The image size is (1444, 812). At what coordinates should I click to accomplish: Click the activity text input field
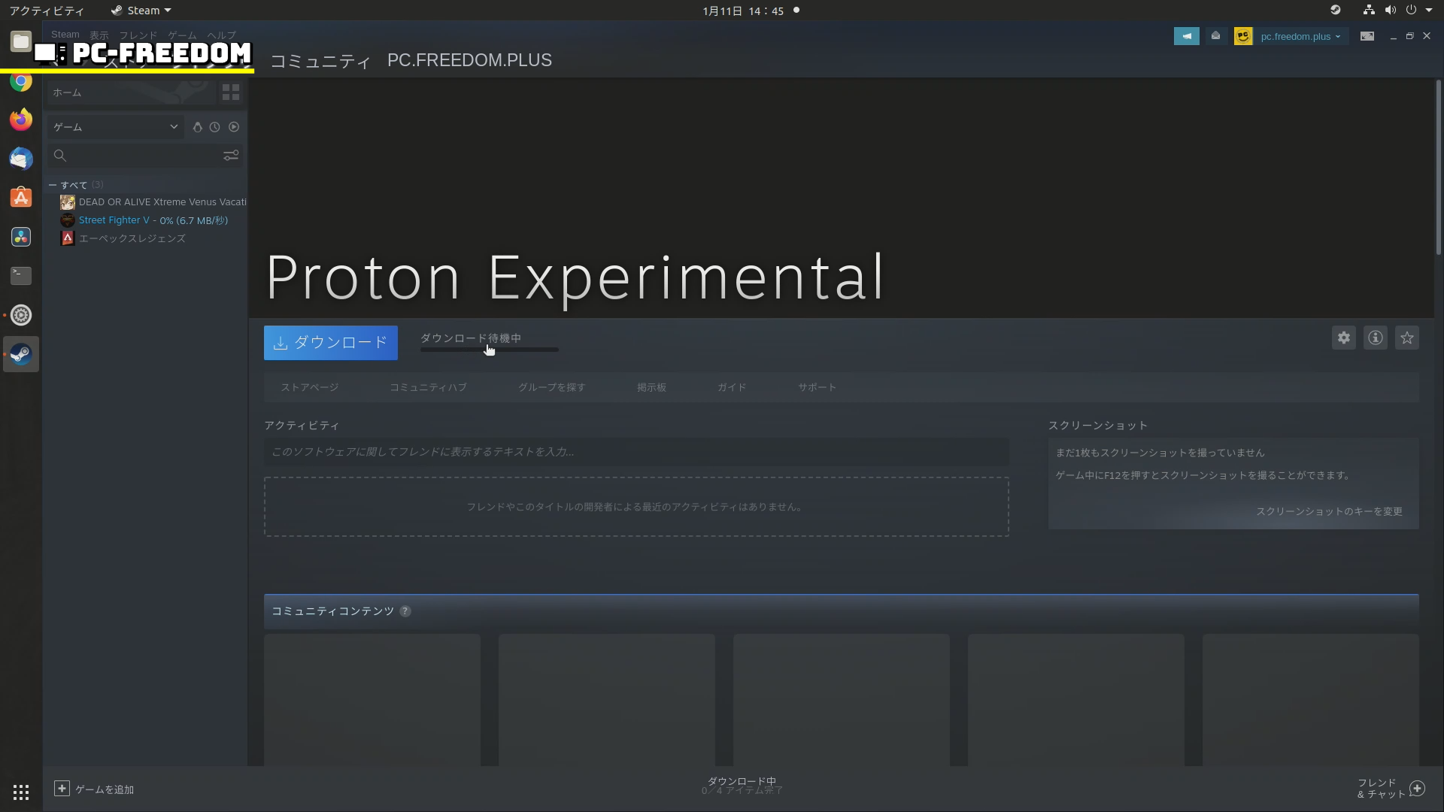point(636,452)
